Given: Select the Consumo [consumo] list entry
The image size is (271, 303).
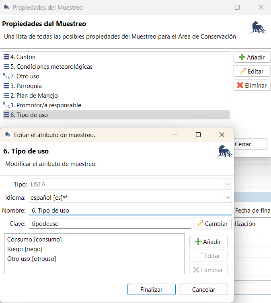Looking at the screenshot, I should click(35, 240).
